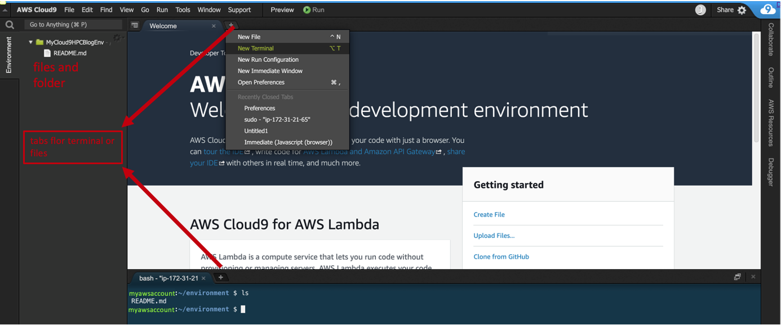The height and width of the screenshot is (325, 781).
Task: Click the plus button in terminal pane
Action: point(221,278)
